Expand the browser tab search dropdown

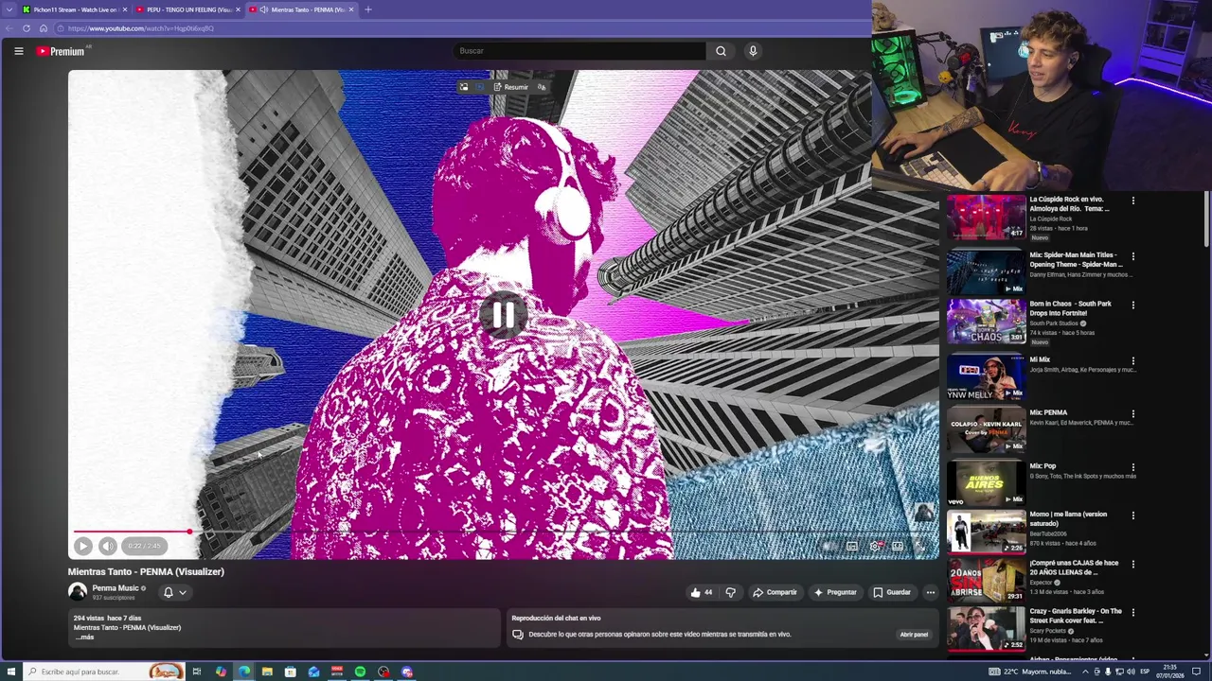(10, 9)
